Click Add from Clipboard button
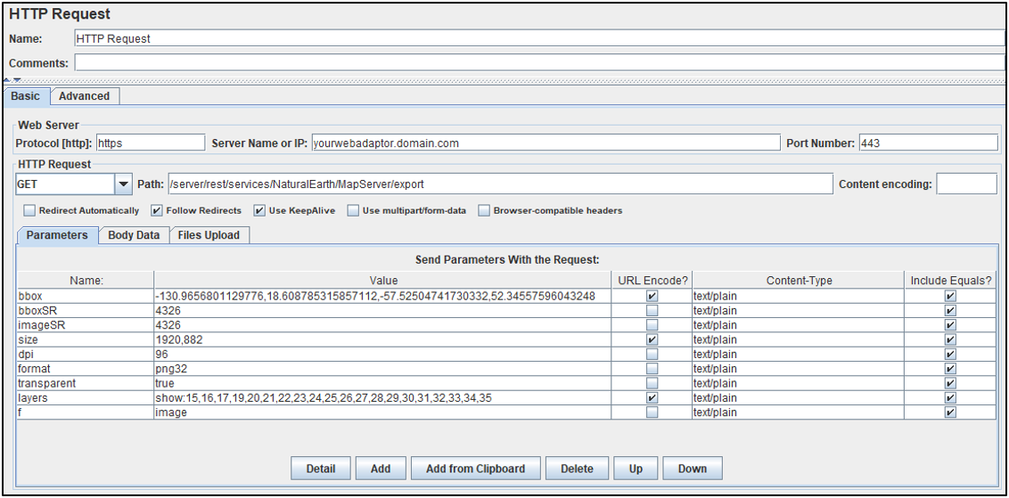Image resolution: width=1009 pixels, height=498 pixels. 476,469
